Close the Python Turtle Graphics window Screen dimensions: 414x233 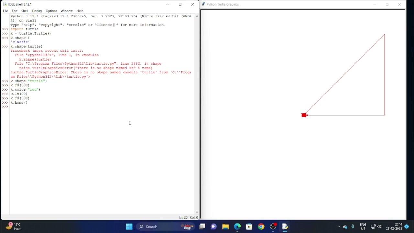400,4
